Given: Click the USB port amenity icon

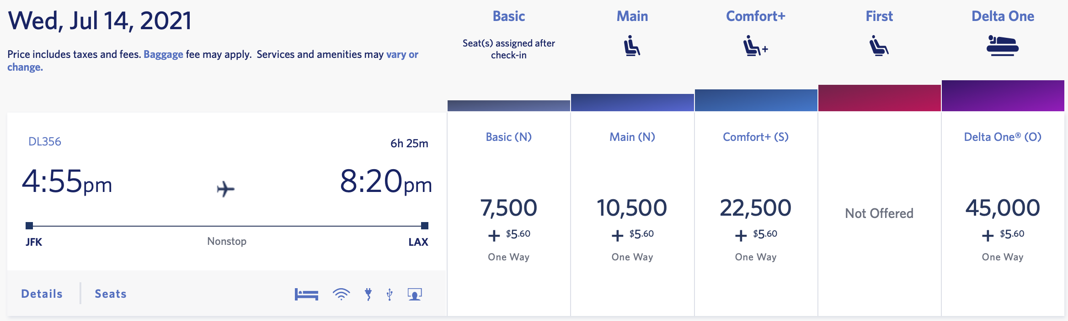Looking at the screenshot, I should 389,294.
